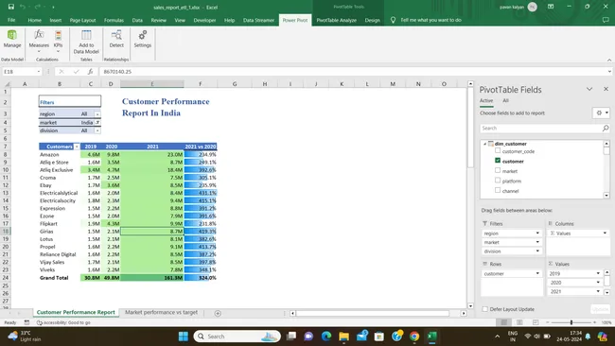This screenshot has height=346, width=615.
Task: Click Add to Data Model
Action: coord(86,42)
